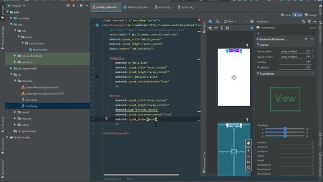Expand the Gradle Scripts node
The image size is (323, 182).
coord(7,137)
